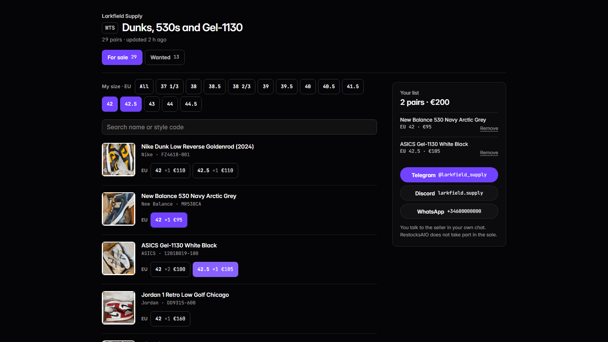The width and height of the screenshot is (608, 342).
Task: Deselect New Balance 530 size 42 €95
Action: pyautogui.click(x=169, y=220)
